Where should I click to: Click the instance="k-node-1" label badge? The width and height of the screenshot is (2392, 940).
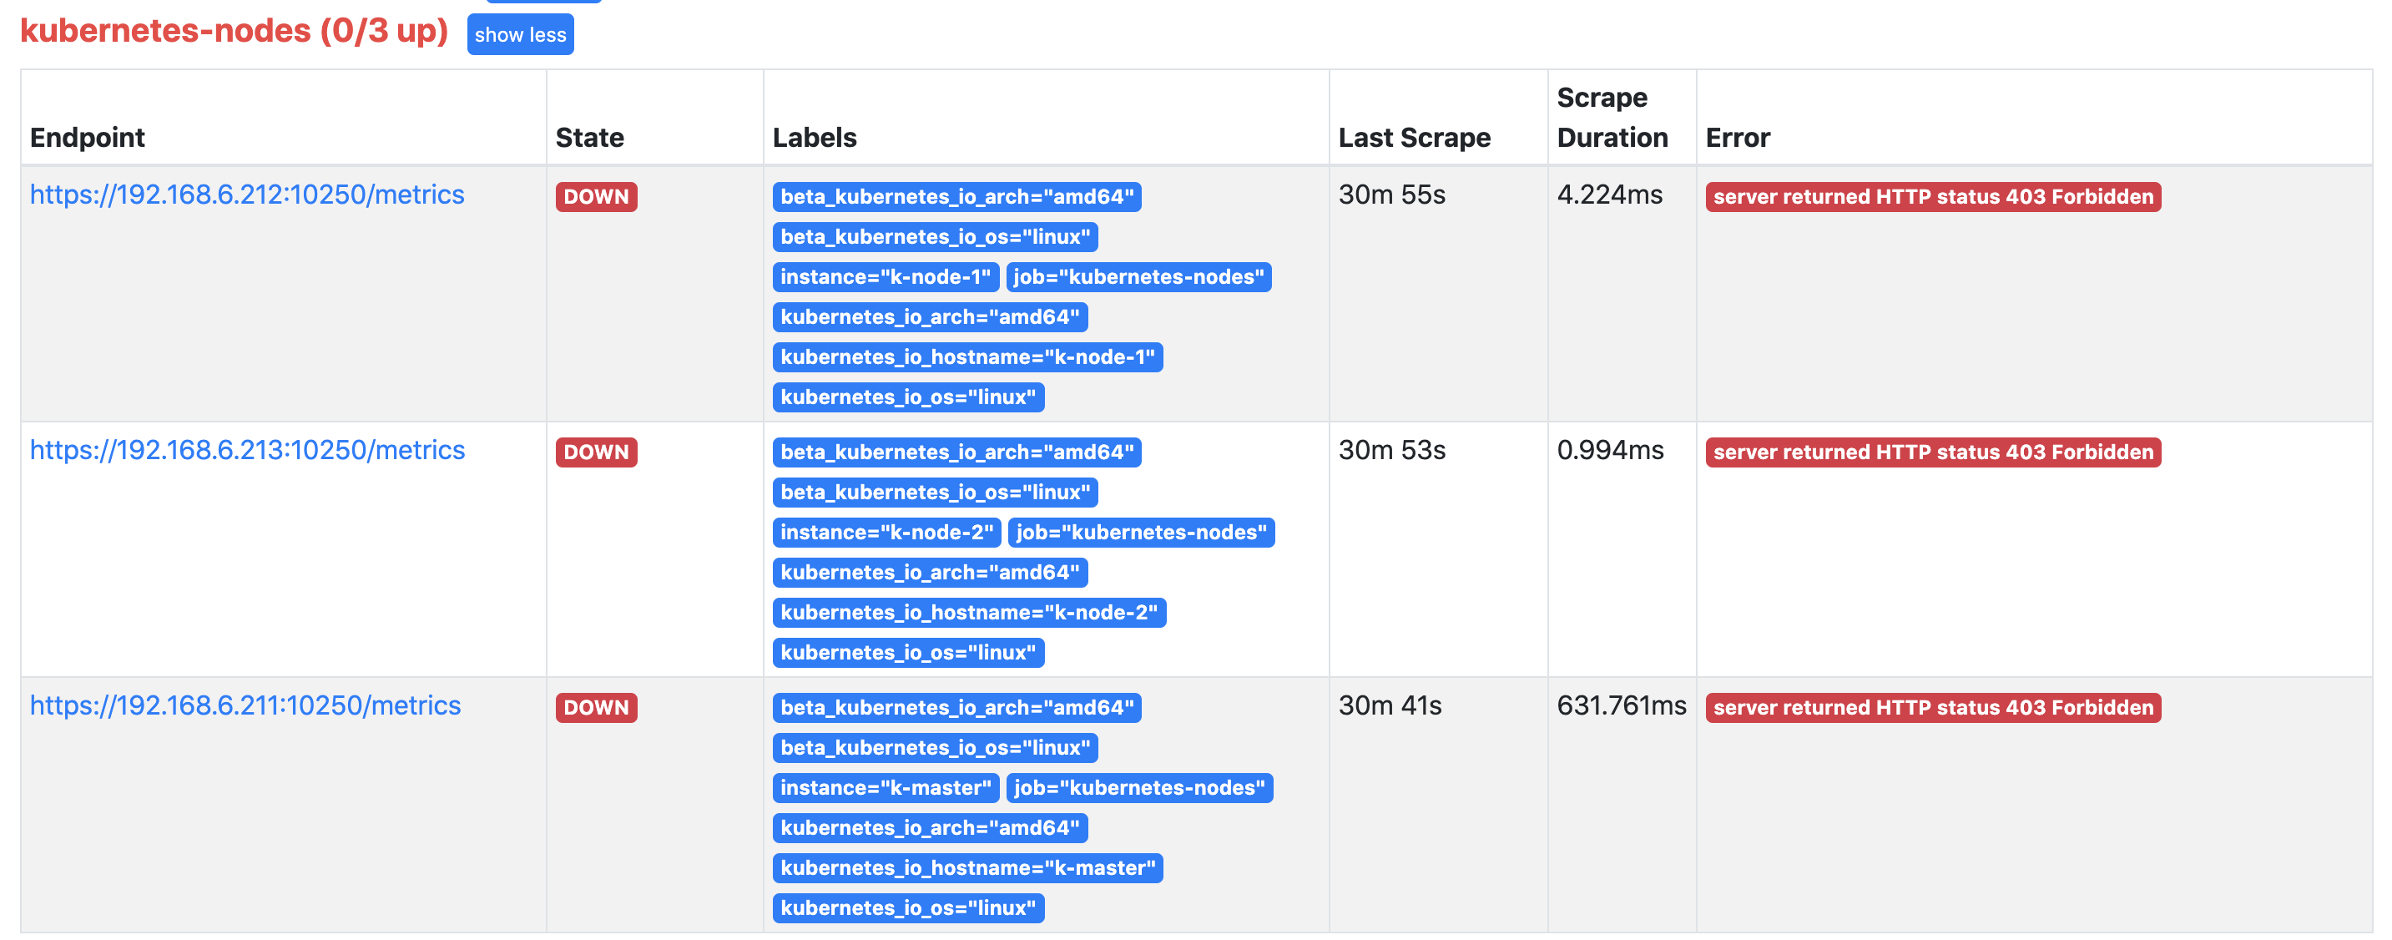click(885, 277)
